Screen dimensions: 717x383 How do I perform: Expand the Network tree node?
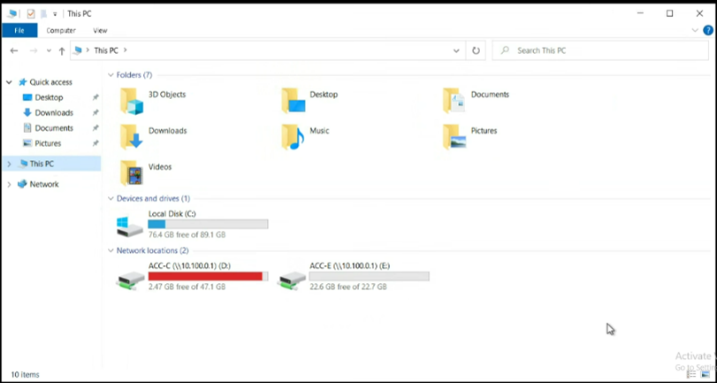[x=9, y=185]
